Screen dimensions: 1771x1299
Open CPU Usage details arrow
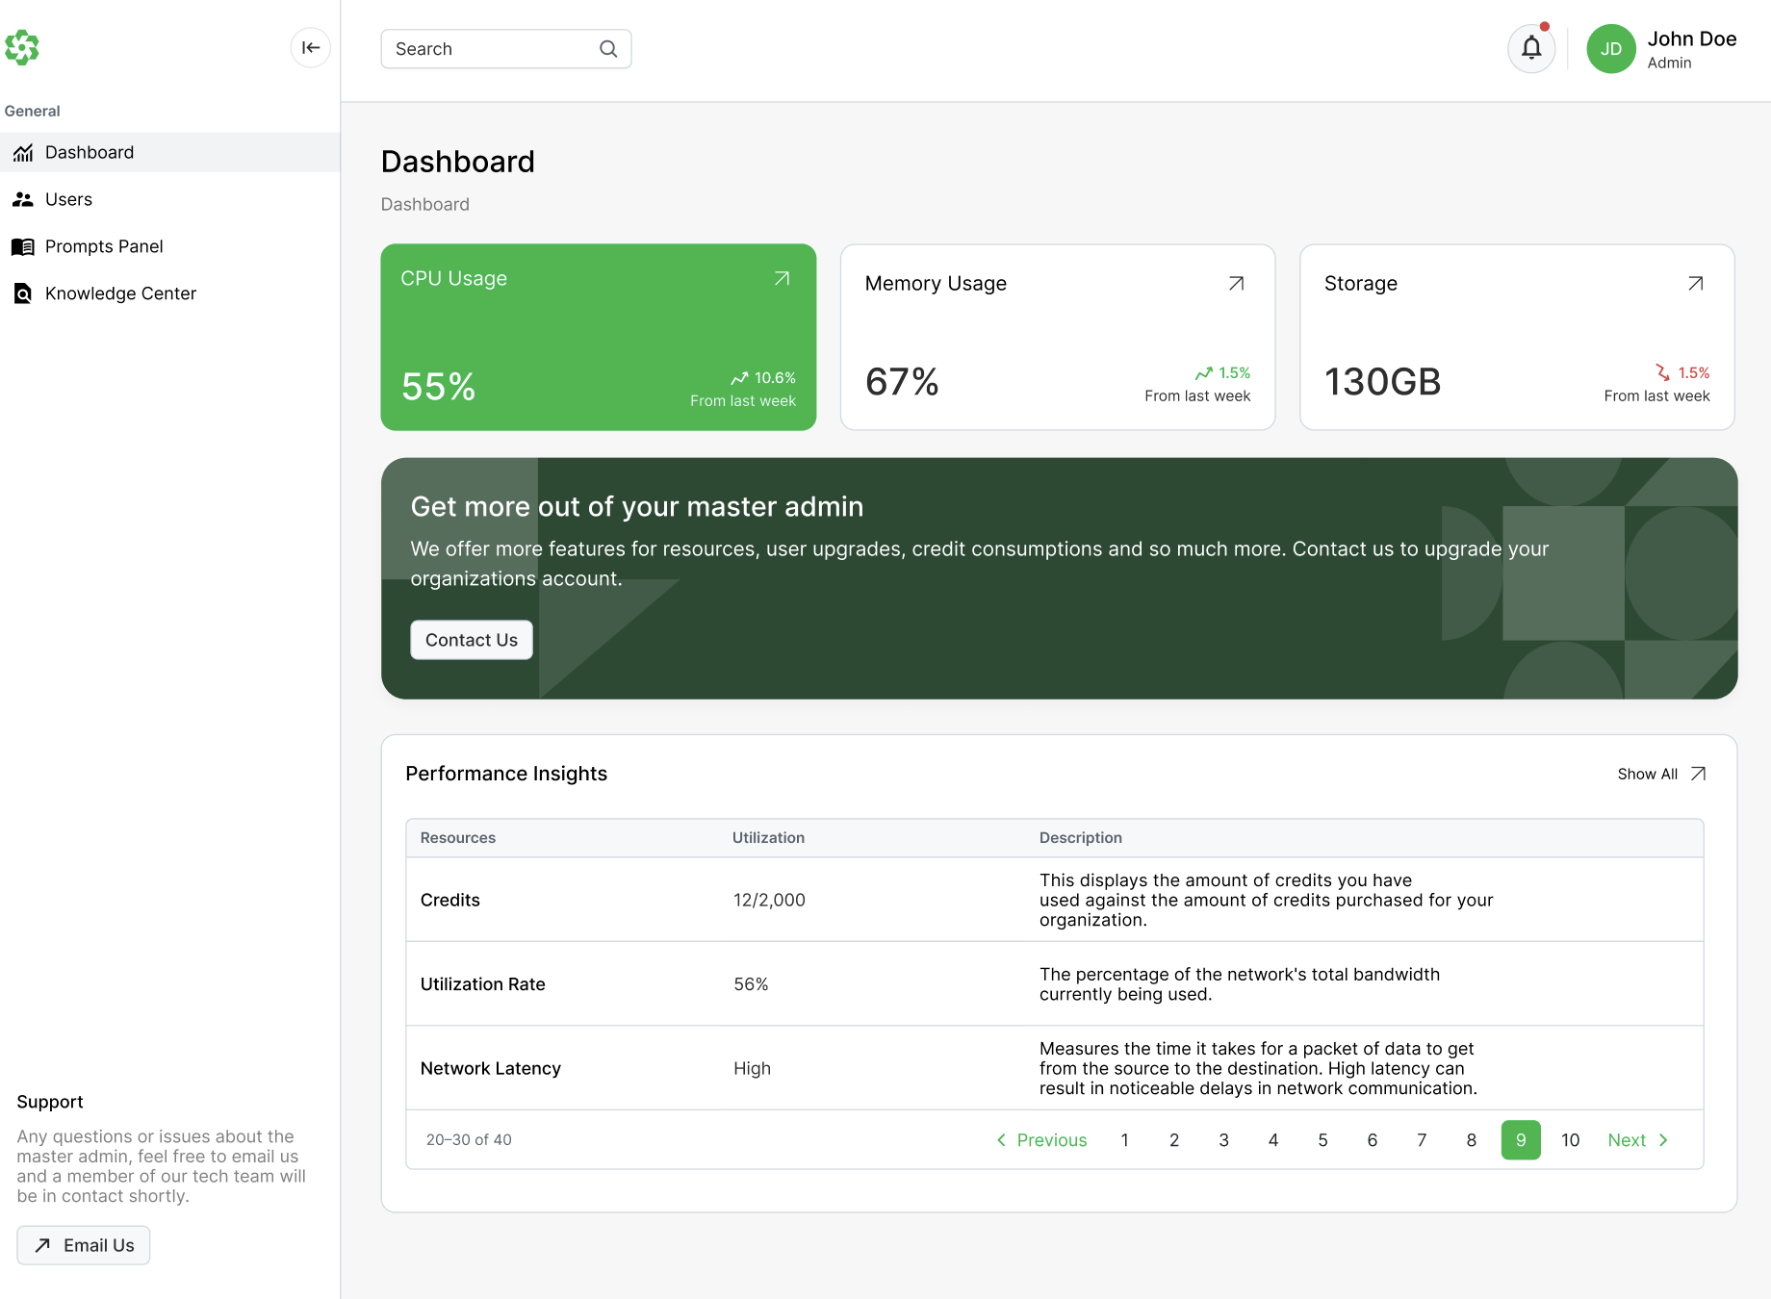(783, 278)
